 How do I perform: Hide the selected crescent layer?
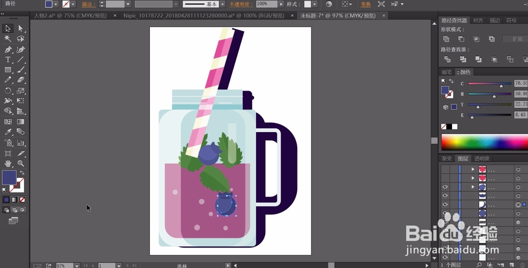tap(445, 204)
